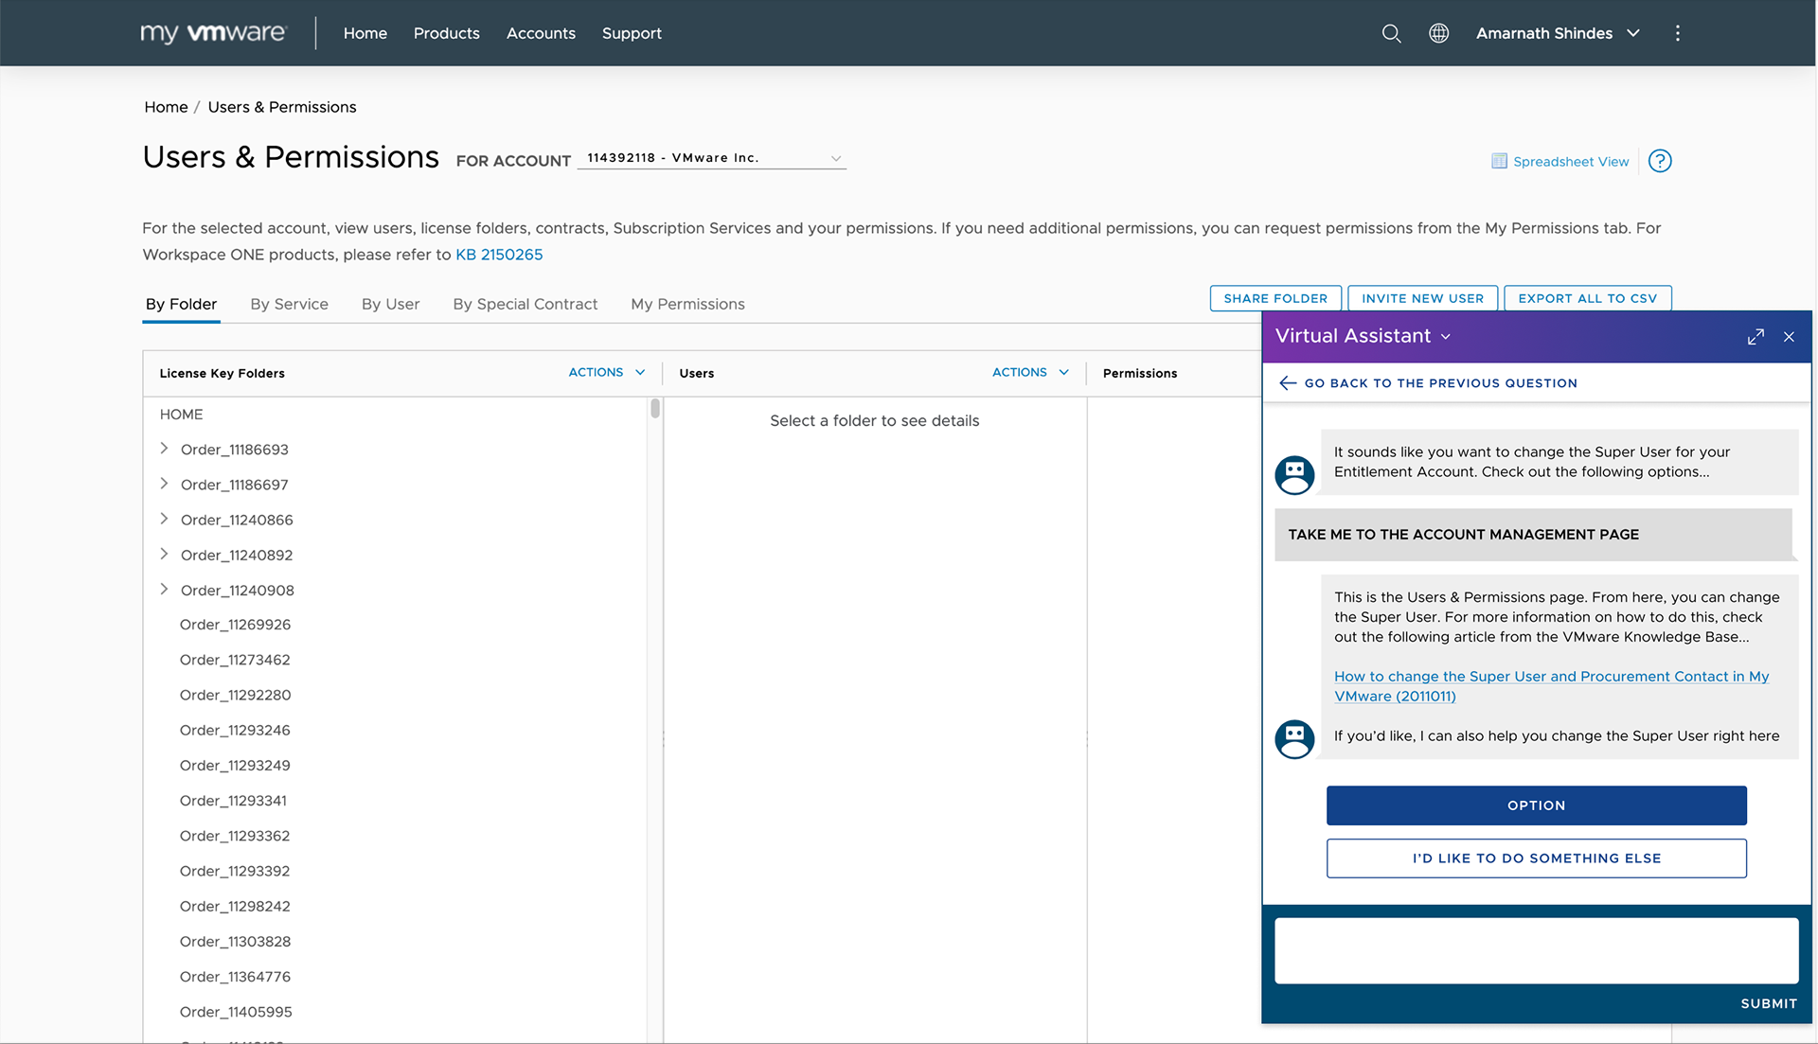Click GO BACK TO THE PREVIOUS QUESTION
1818x1044 pixels.
click(1440, 383)
